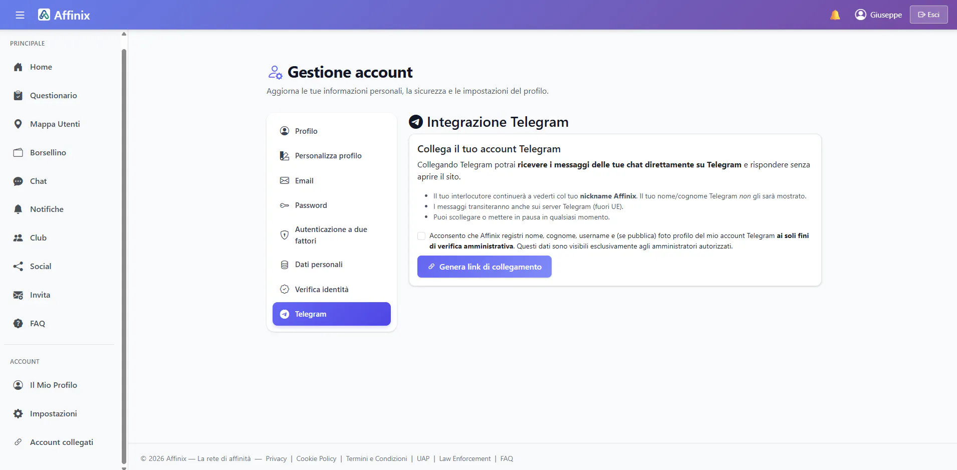The width and height of the screenshot is (957, 470).
Task: Go to Impostazioni sidebar label
Action: 54,414
